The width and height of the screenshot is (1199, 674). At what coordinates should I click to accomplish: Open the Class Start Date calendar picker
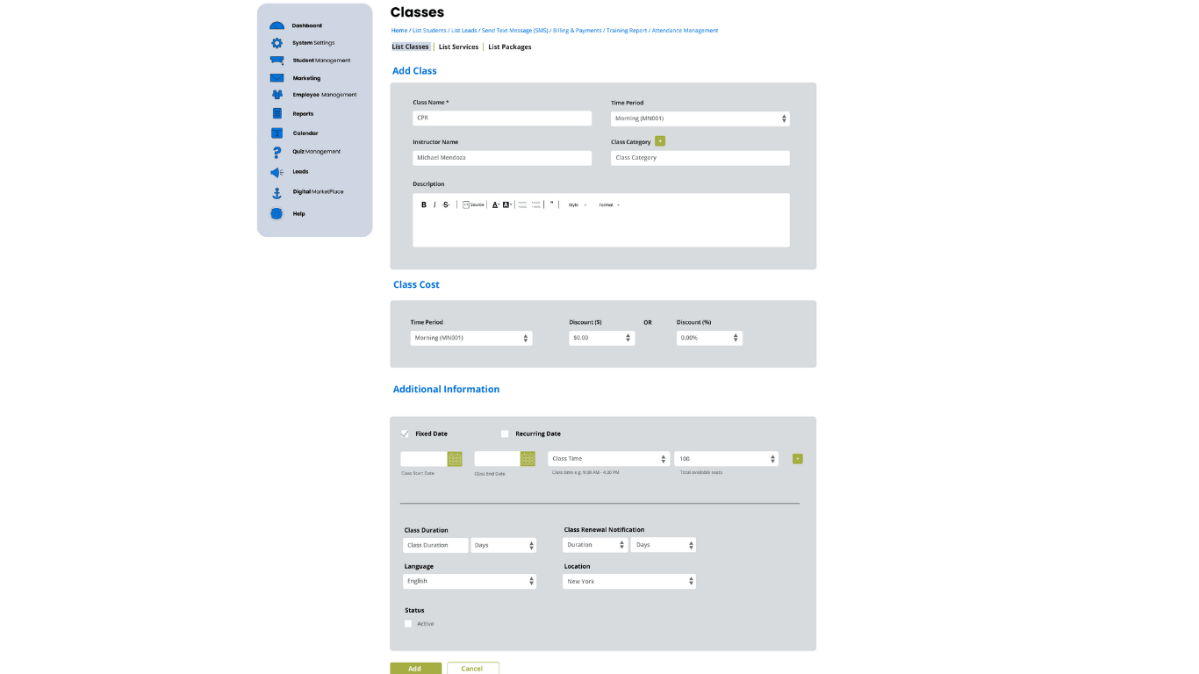[x=455, y=459]
